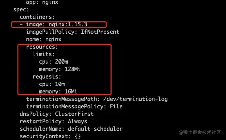The width and height of the screenshot is (226, 140).
Task: Click the resources: key
Action: tap(42, 47)
